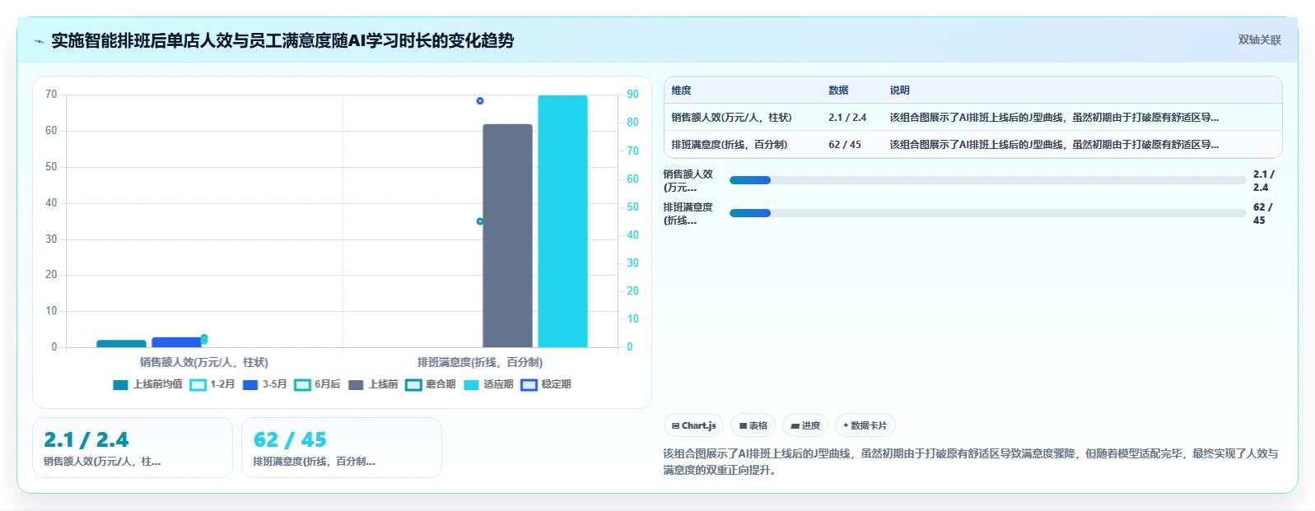This screenshot has width=1315, height=511.
Task: Click the trend icon beside the card title
Action: pos(39,41)
